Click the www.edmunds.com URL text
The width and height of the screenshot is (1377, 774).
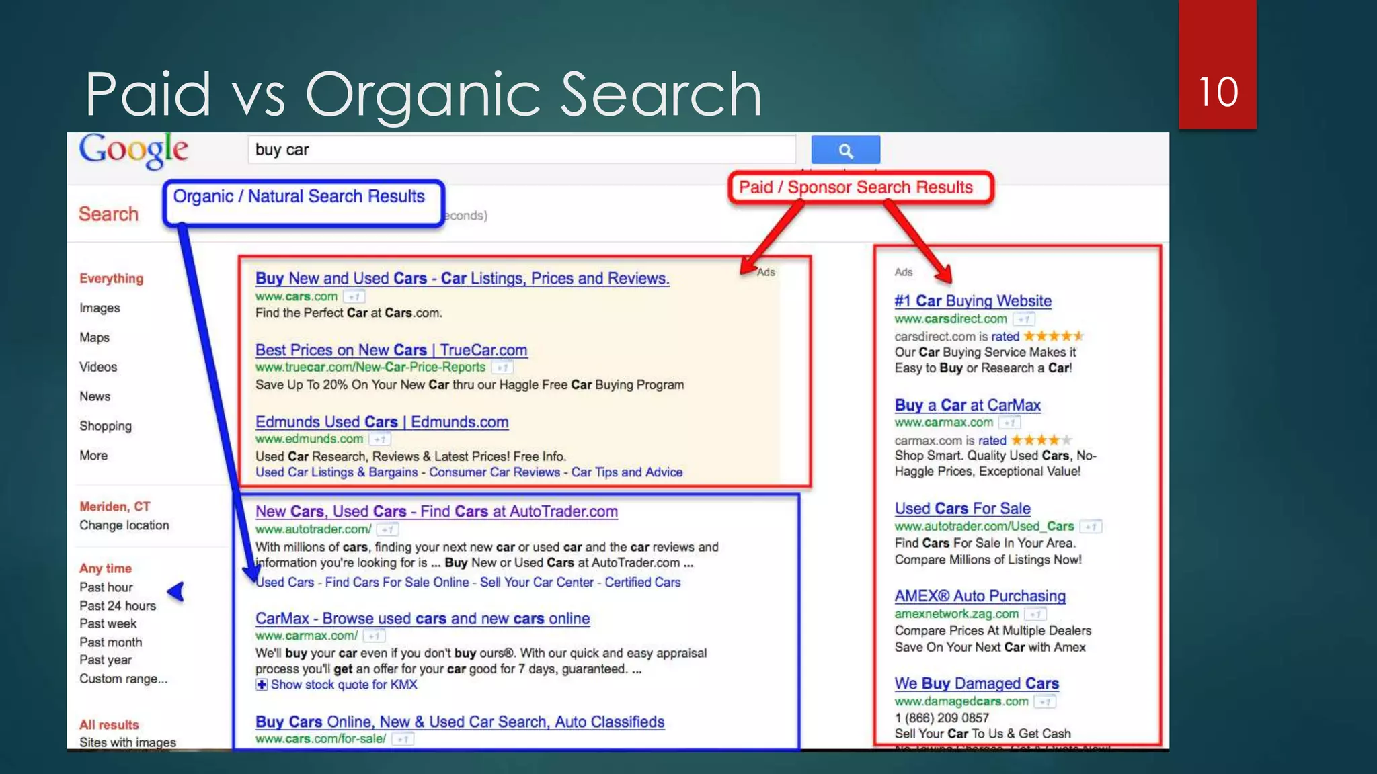[x=309, y=439]
